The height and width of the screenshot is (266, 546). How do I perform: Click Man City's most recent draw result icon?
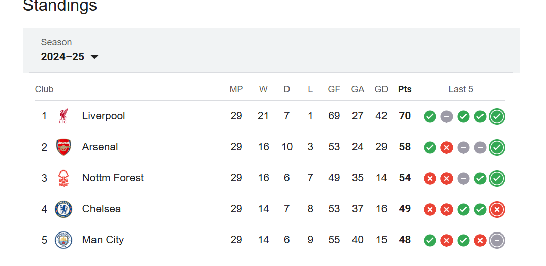[497, 240]
